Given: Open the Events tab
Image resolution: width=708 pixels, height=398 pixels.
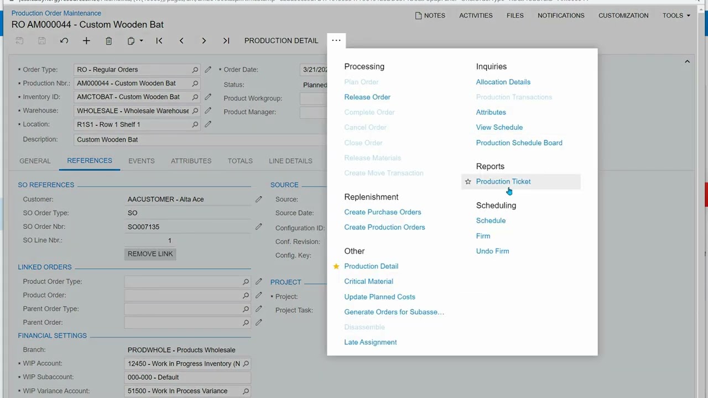Looking at the screenshot, I should point(142,161).
